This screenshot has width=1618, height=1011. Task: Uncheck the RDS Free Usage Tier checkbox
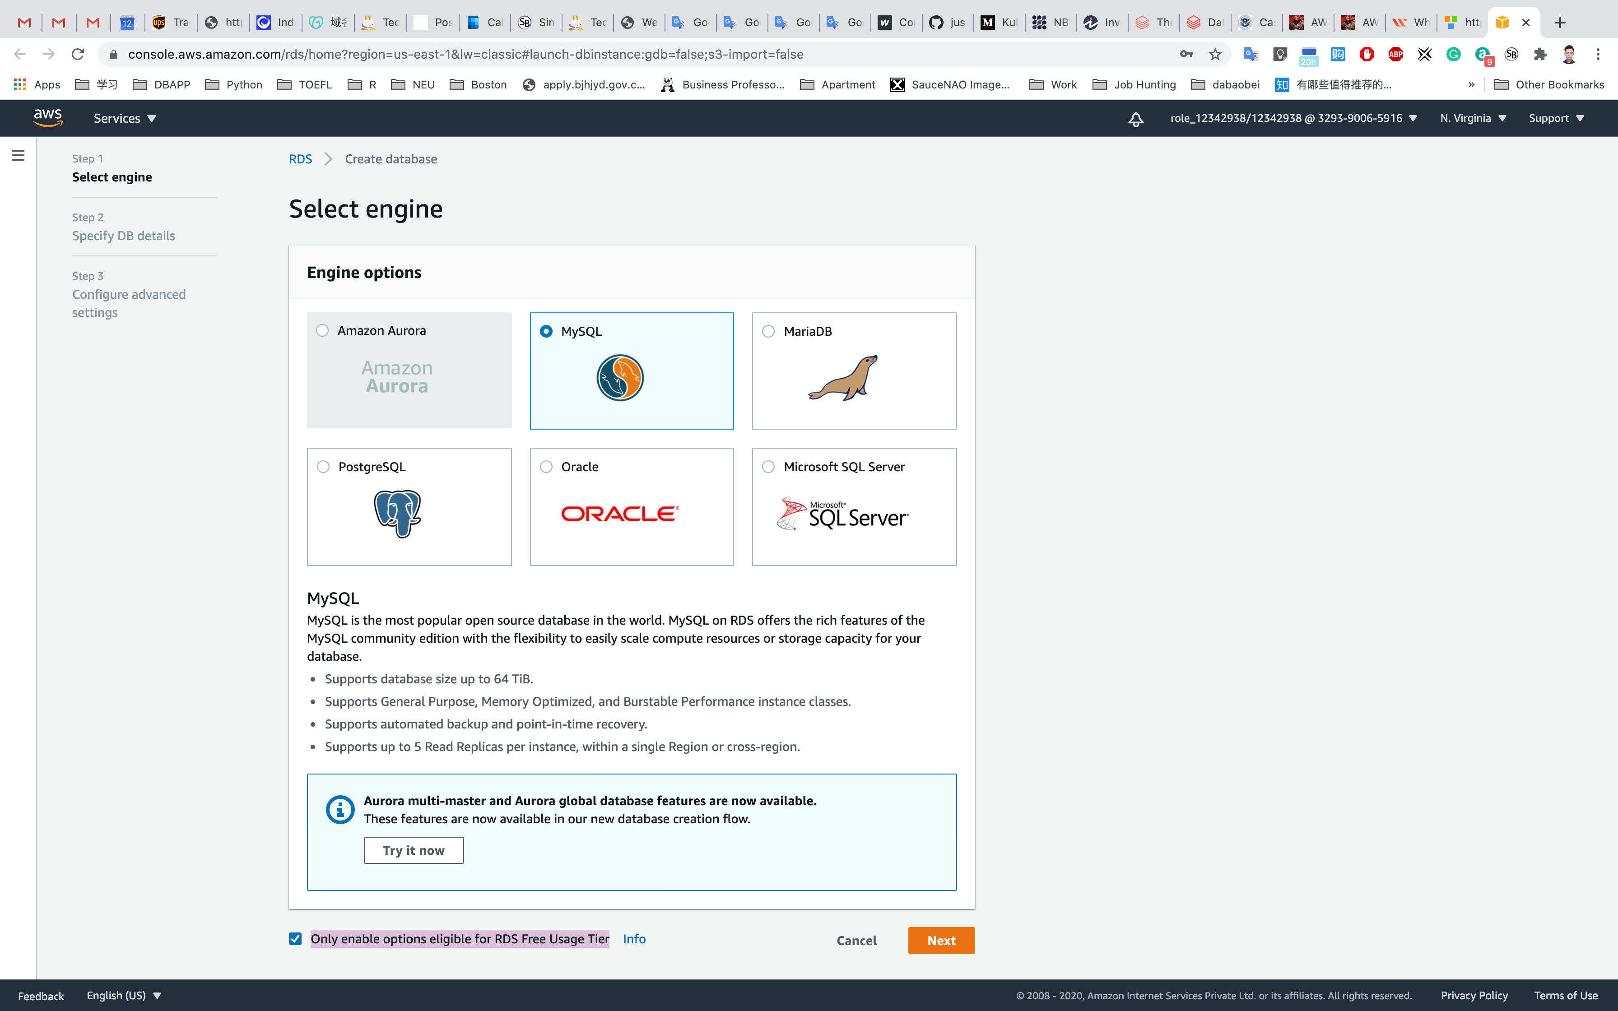[295, 939]
